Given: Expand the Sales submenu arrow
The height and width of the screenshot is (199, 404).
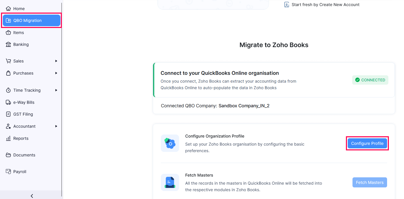Looking at the screenshot, I should [x=56, y=61].
